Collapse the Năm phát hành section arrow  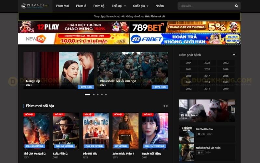(x=234, y=55)
